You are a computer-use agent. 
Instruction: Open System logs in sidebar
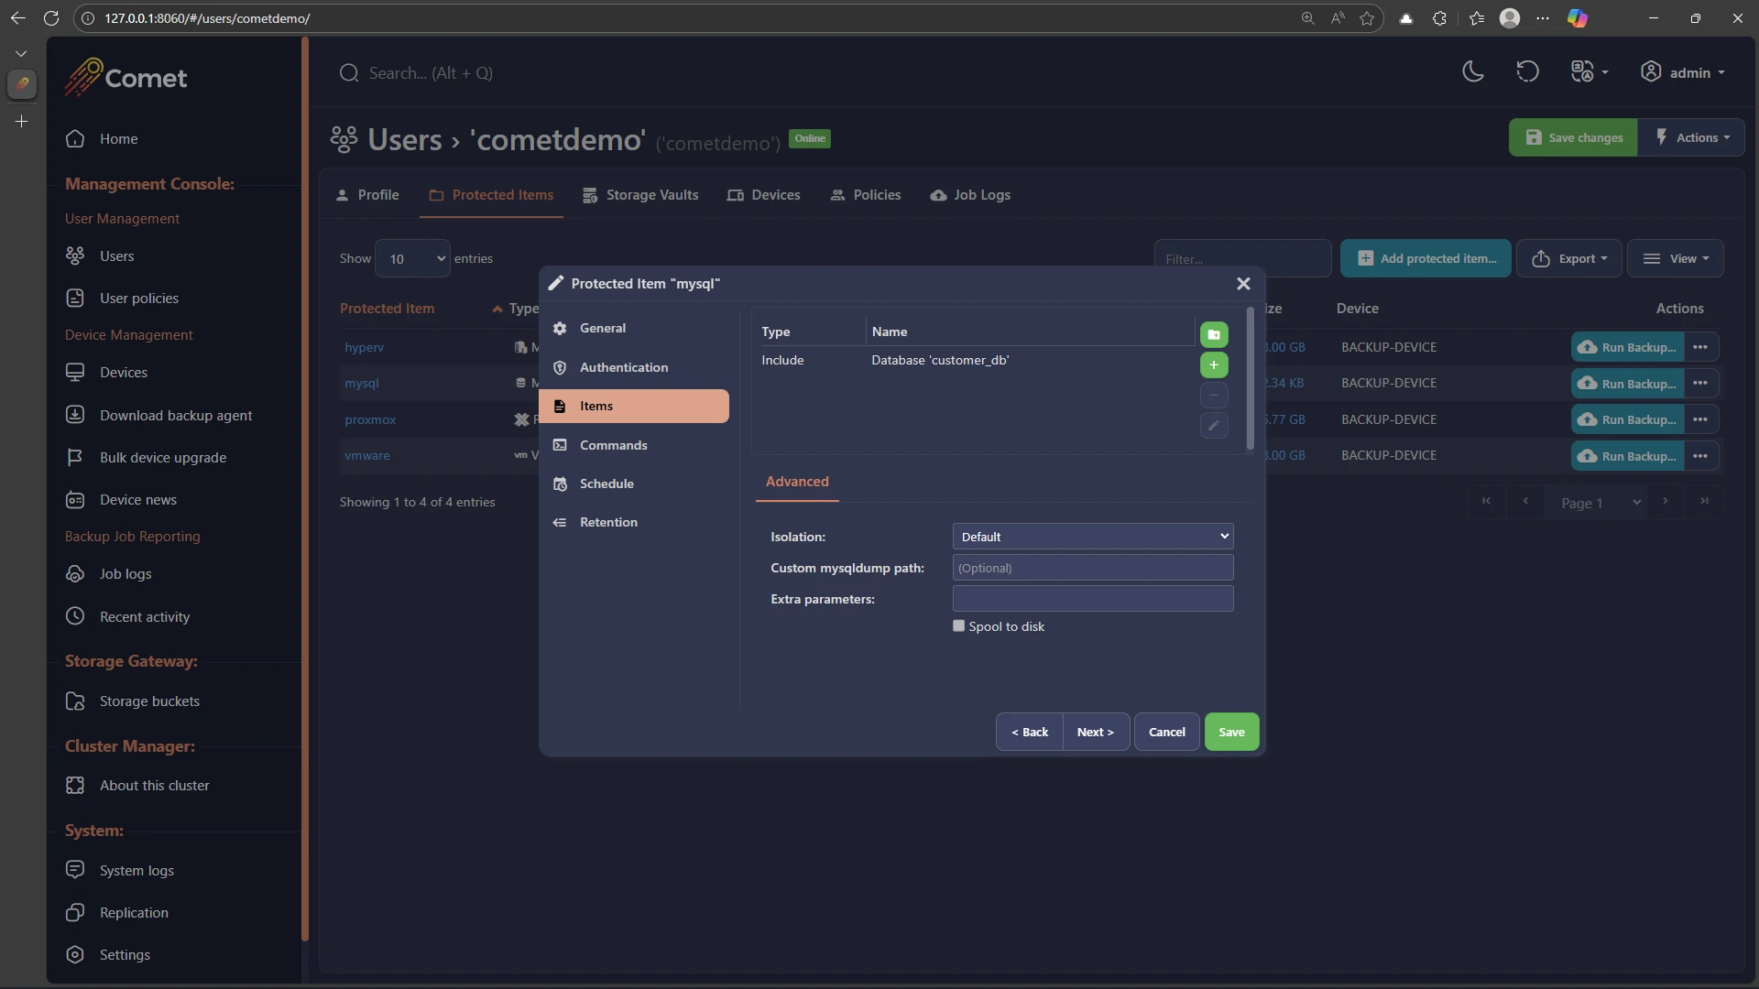point(137,871)
